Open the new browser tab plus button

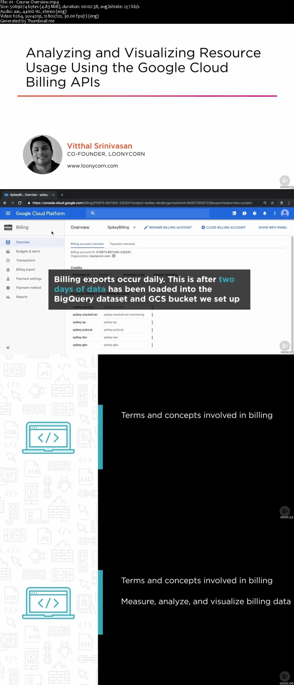click(x=62, y=195)
